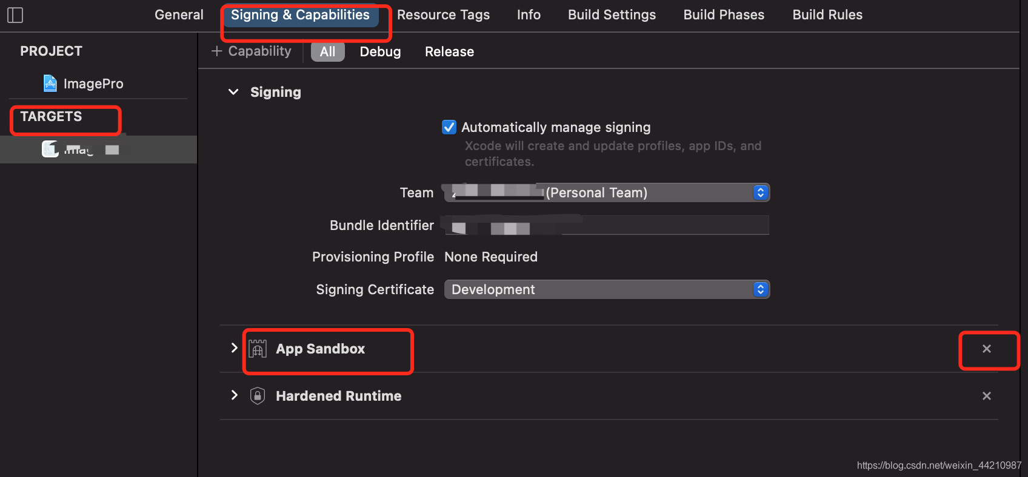This screenshot has width=1028, height=477.
Task: Select the All configuration filter
Action: [x=327, y=52]
